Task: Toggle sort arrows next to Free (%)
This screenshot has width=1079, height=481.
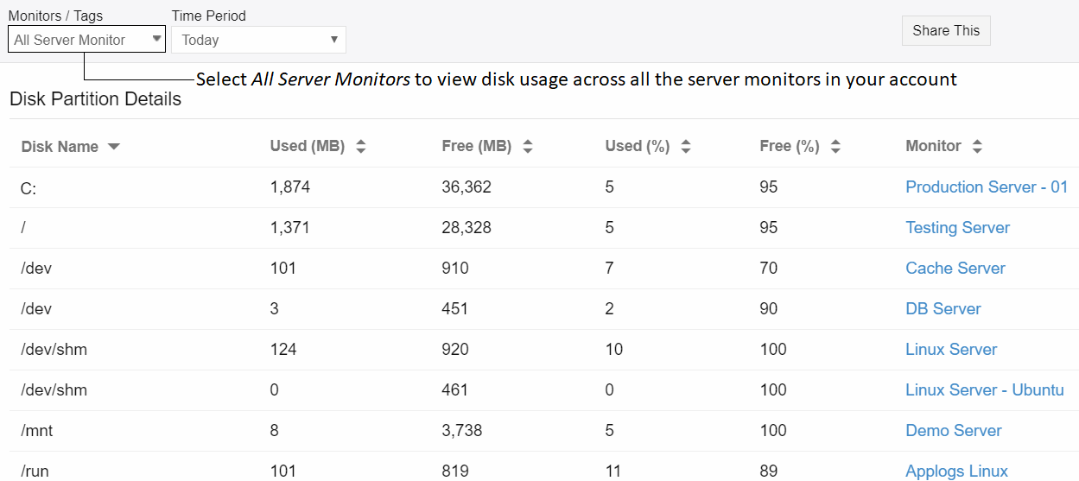Action: 835,147
